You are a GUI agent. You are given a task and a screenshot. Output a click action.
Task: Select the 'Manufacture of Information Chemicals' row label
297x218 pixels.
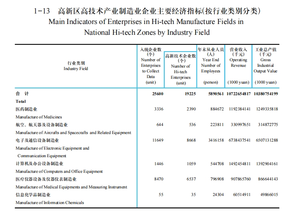pos(50,202)
